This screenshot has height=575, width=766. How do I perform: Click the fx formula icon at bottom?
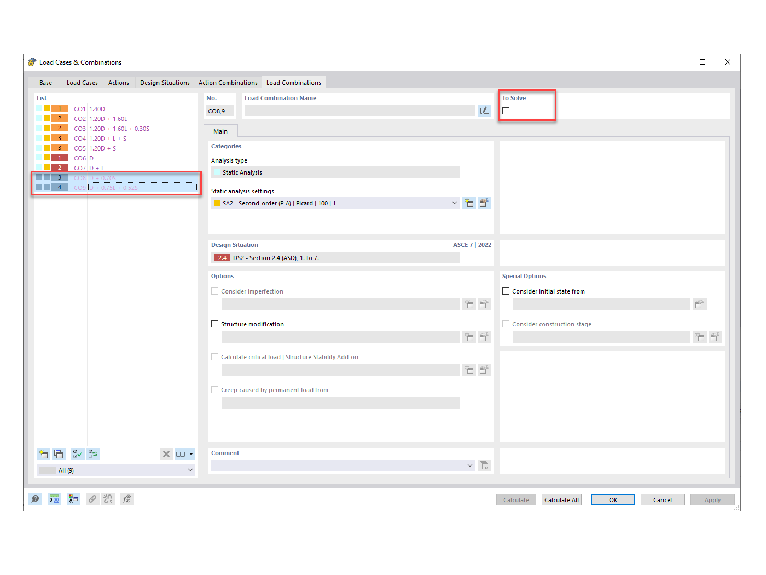point(127,499)
